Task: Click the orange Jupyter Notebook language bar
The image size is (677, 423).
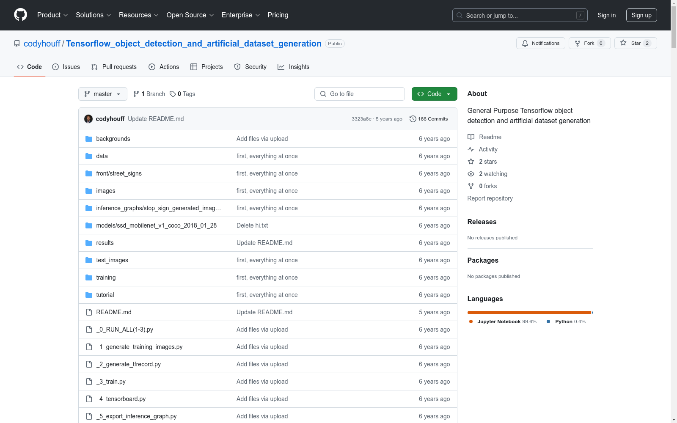Action: (529, 313)
